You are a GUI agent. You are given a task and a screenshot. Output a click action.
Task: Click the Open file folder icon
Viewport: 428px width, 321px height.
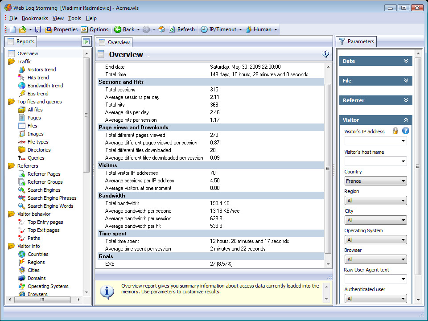(x=23, y=29)
